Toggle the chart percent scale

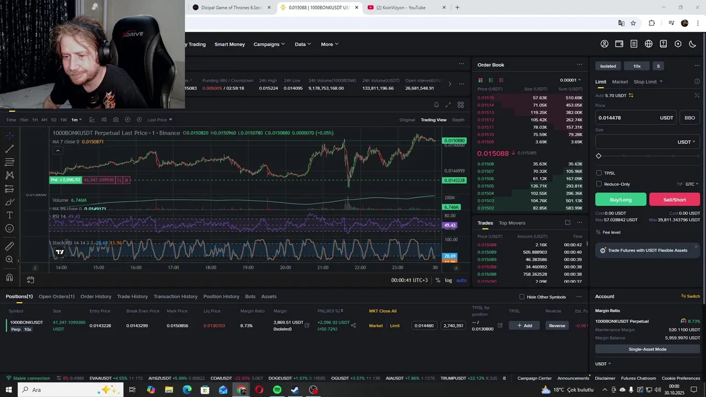click(438, 280)
